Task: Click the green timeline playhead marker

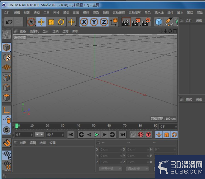Action: point(16,126)
